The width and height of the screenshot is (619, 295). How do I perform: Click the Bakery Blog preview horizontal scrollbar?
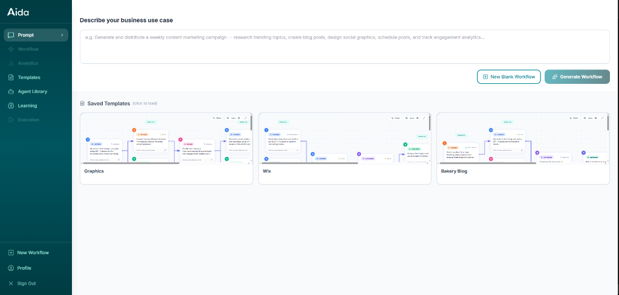488,163
